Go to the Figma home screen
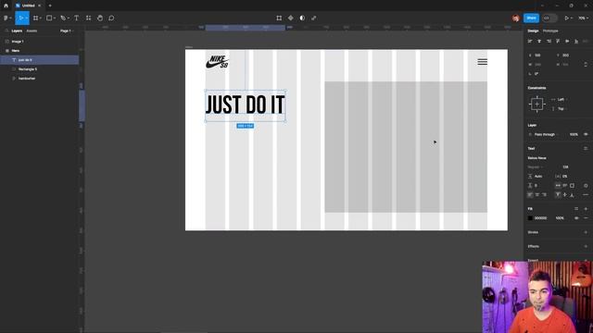The width and height of the screenshot is (593, 333). [x=6, y=6]
